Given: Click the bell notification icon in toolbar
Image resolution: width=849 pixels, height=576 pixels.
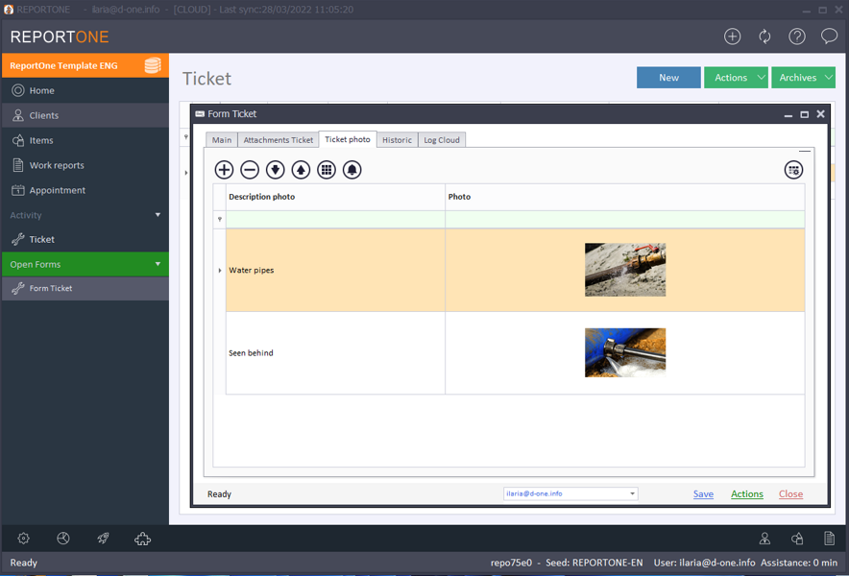Looking at the screenshot, I should (352, 170).
